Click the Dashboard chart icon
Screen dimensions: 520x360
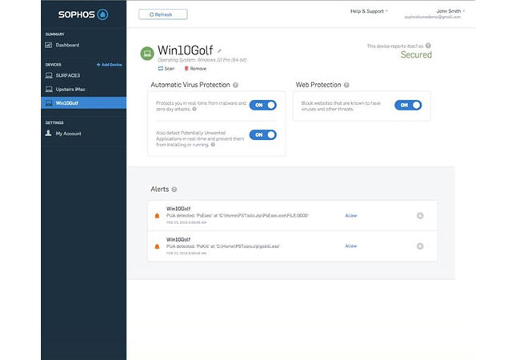49,45
